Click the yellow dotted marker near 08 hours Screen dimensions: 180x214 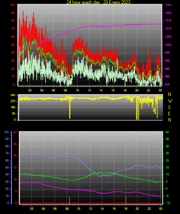(x=70, y=201)
